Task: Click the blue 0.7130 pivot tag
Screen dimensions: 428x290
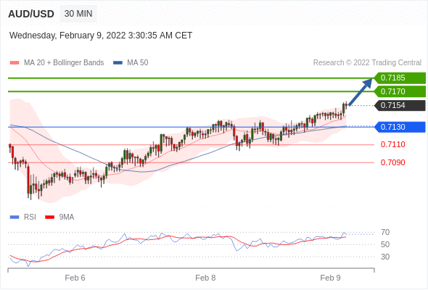Action: (400, 127)
